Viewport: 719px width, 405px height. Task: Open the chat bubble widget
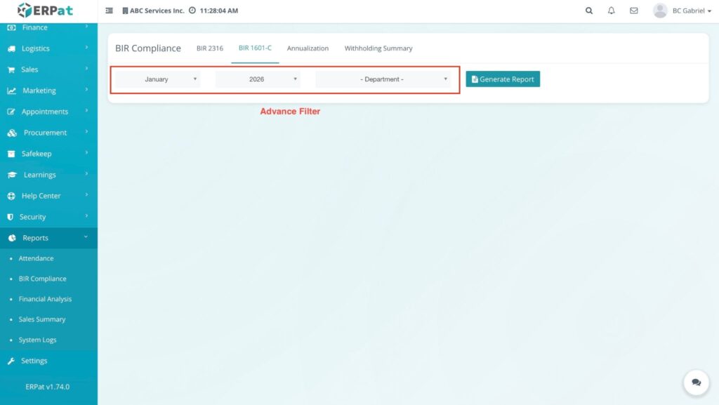[696, 383]
